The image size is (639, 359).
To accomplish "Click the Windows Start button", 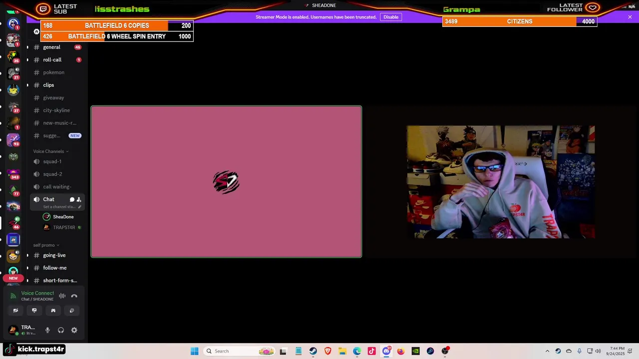I will click(x=194, y=351).
